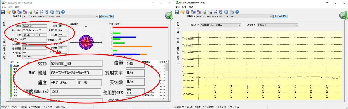
Task: Click the save icon in right window toolbar
Action: coord(177,12)
